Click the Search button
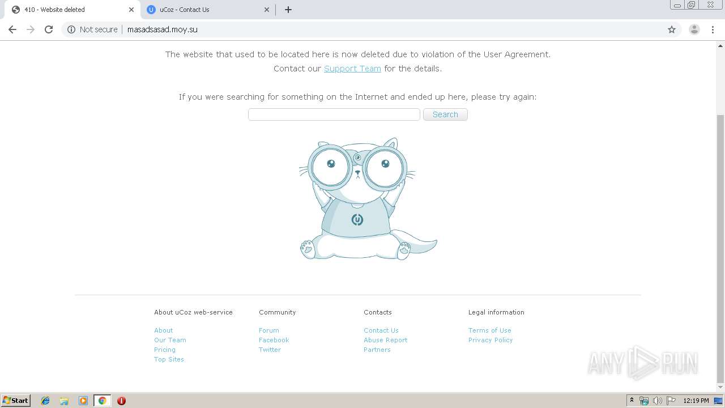Viewport: 725px width, 408px height. 445,114
